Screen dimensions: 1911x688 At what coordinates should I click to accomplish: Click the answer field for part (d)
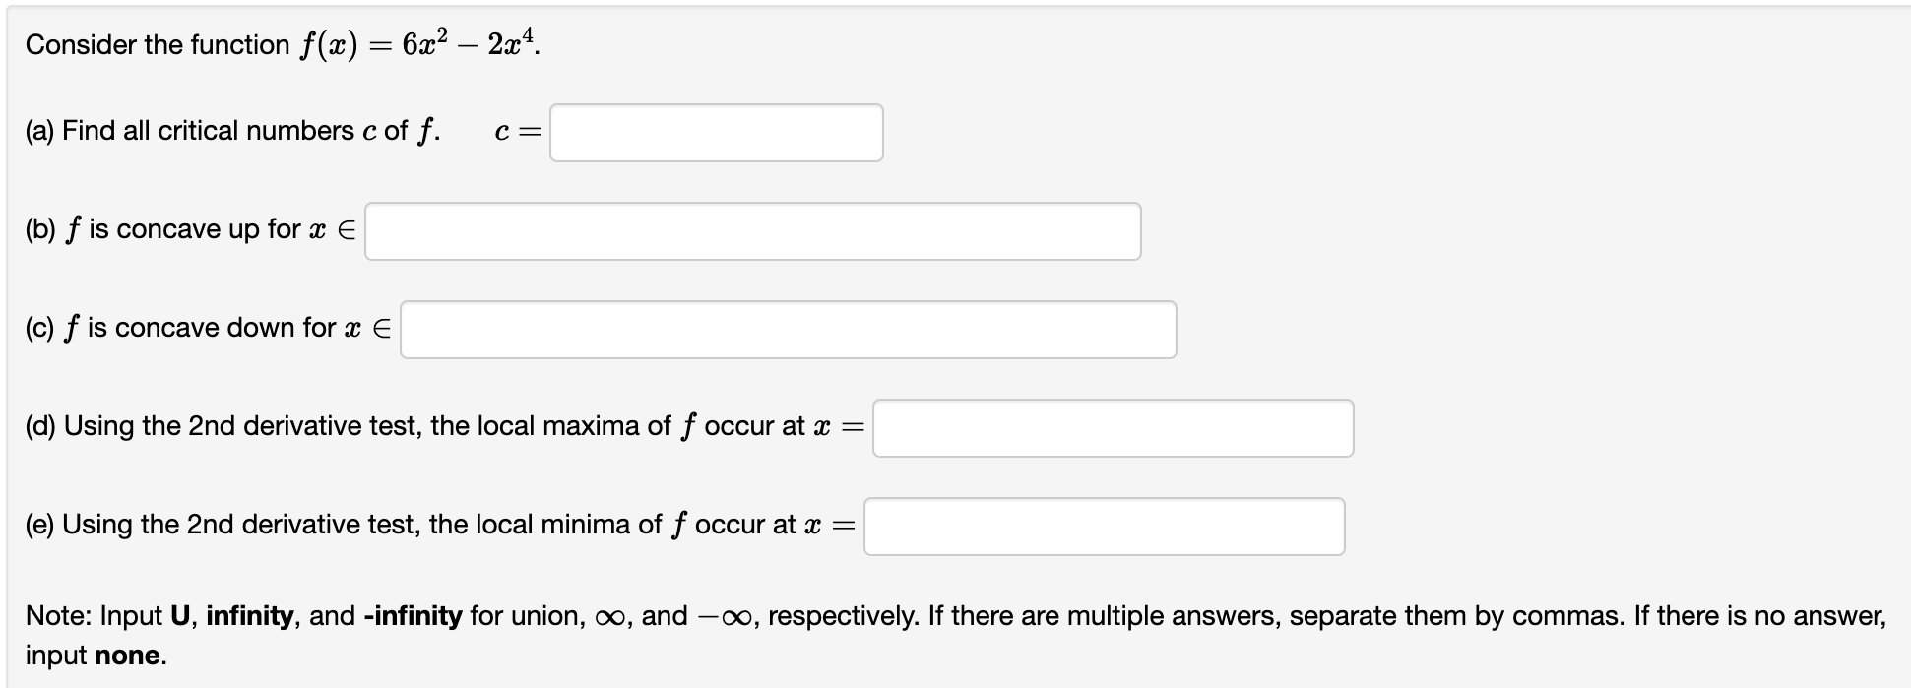[x=1113, y=427]
